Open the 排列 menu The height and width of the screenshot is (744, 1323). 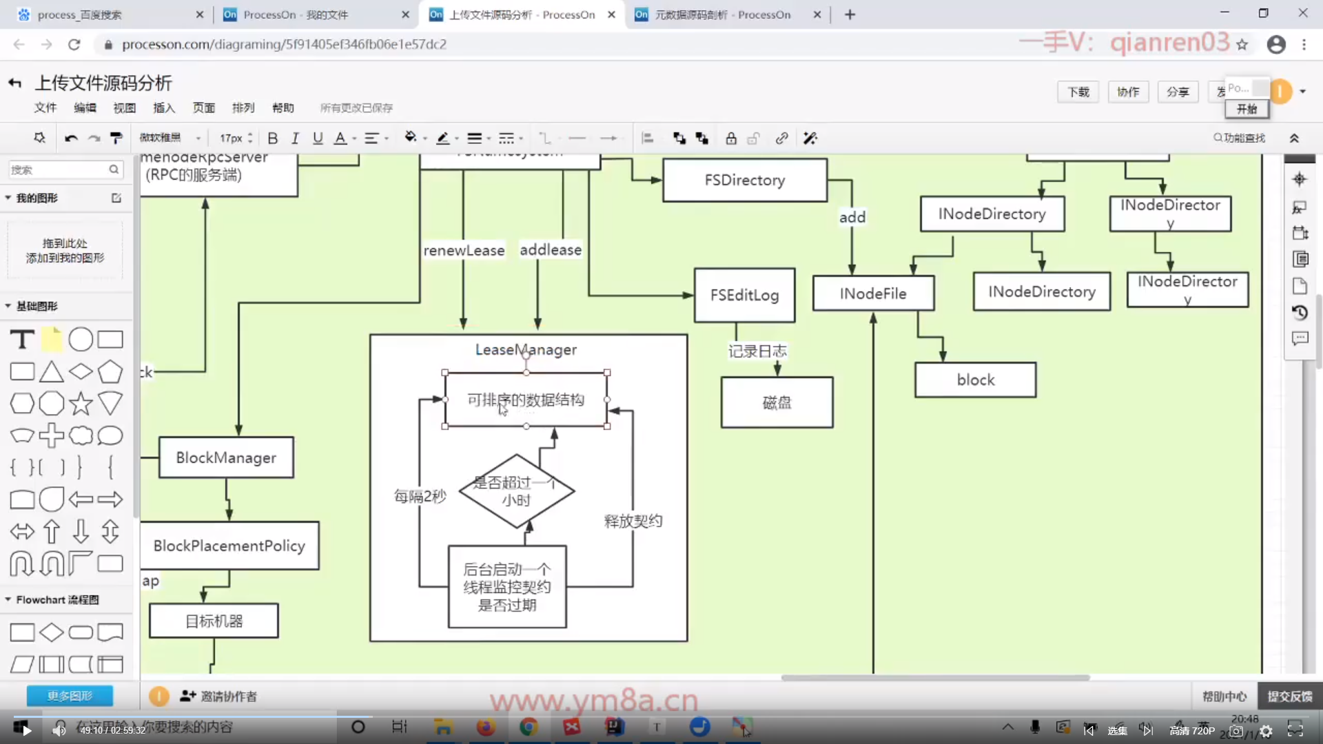[243, 107]
